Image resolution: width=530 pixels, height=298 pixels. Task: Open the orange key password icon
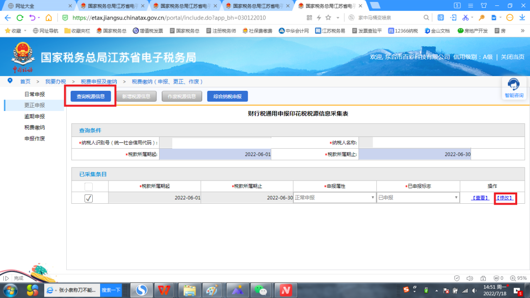(482, 18)
